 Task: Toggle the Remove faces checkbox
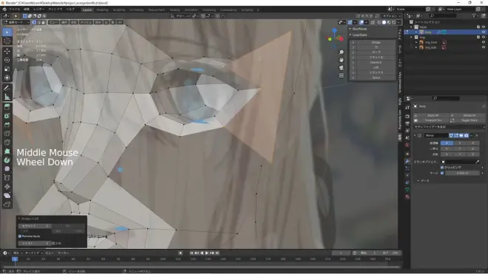click(20, 236)
